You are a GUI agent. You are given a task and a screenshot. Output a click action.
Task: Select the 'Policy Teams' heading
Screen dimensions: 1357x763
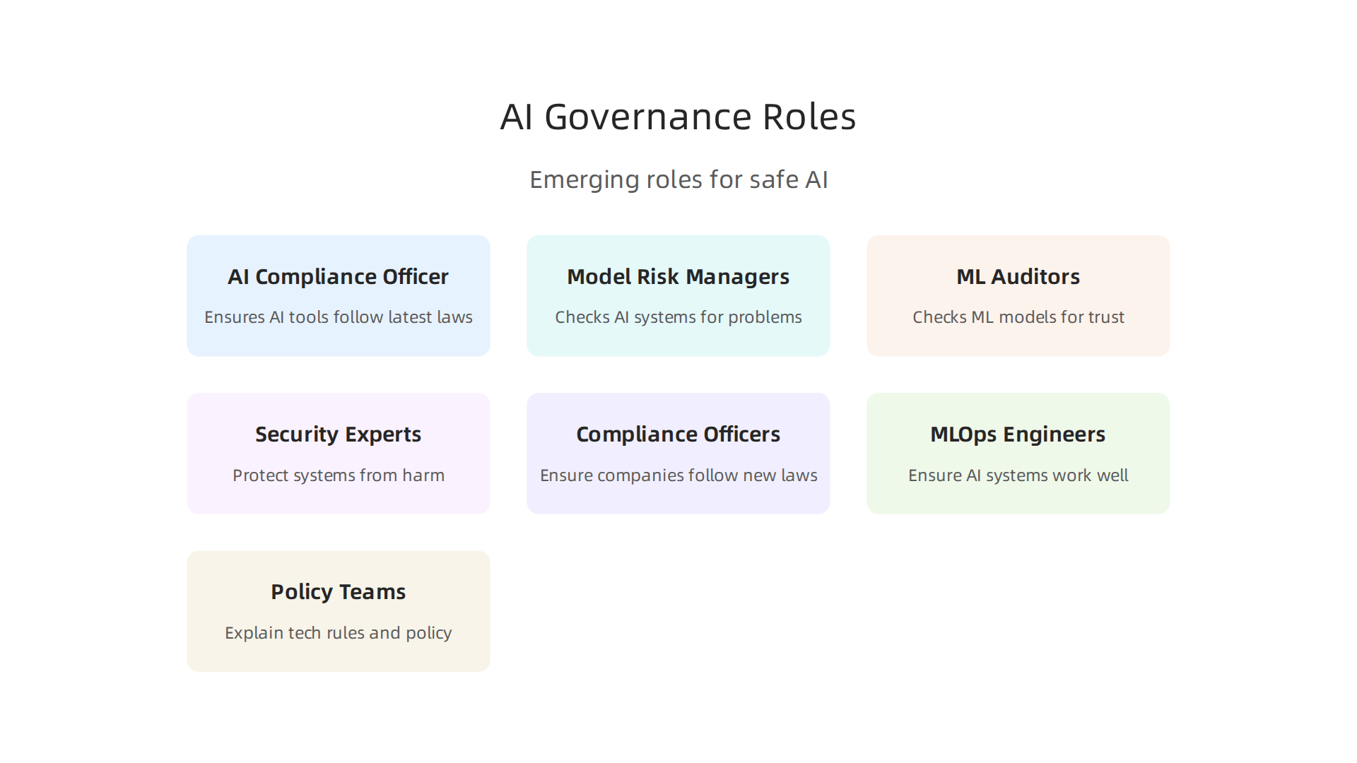[338, 592]
